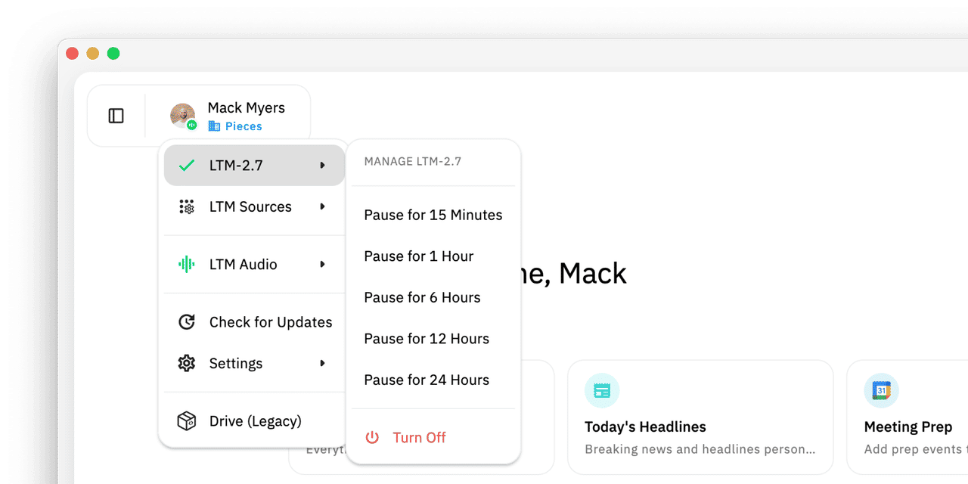This screenshot has width=968, height=484.
Task: Click the Mack Myers name
Action: pyautogui.click(x=247, y=108)
